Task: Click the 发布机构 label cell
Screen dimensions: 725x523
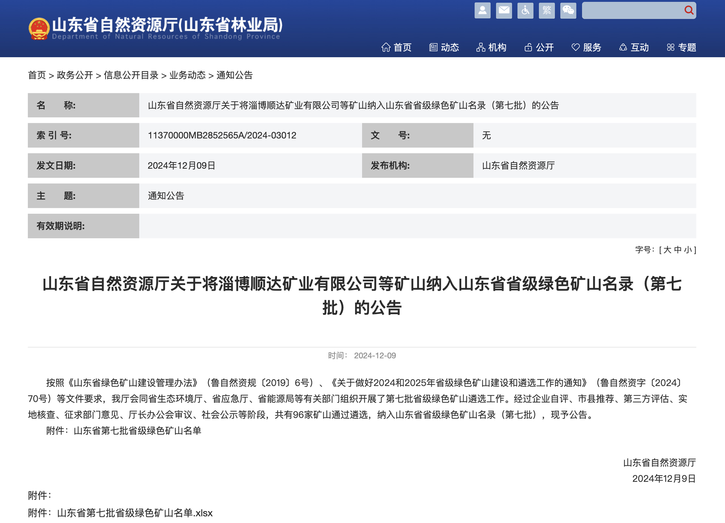Action: [418, 166]
